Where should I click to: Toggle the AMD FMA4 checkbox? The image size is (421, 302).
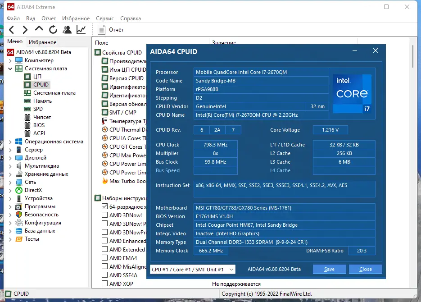click(x=105, y=258)
